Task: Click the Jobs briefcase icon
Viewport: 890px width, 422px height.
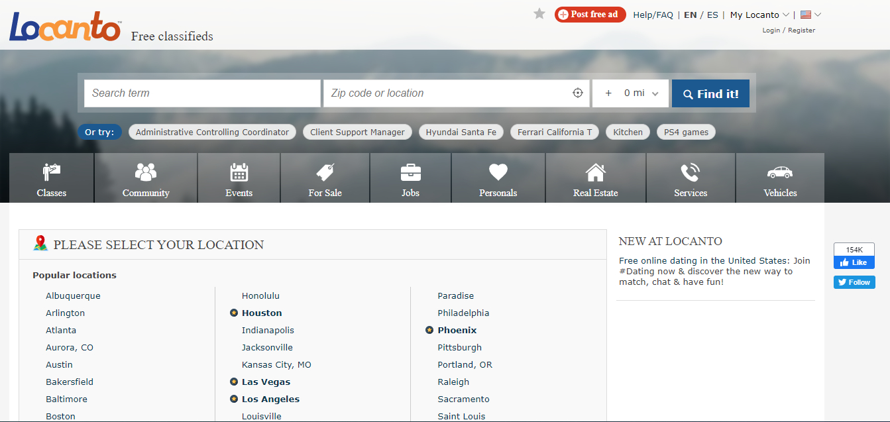Action: tap(410, 172)
